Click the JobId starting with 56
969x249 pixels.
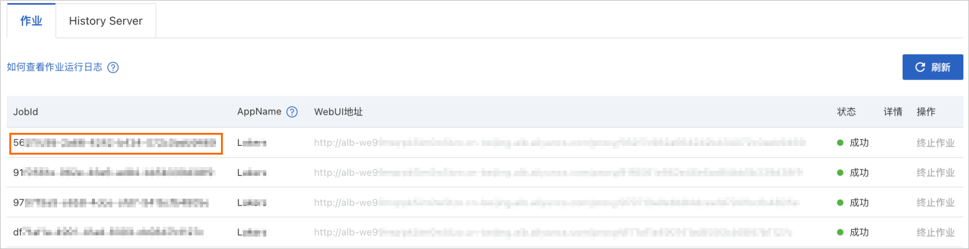115,142
